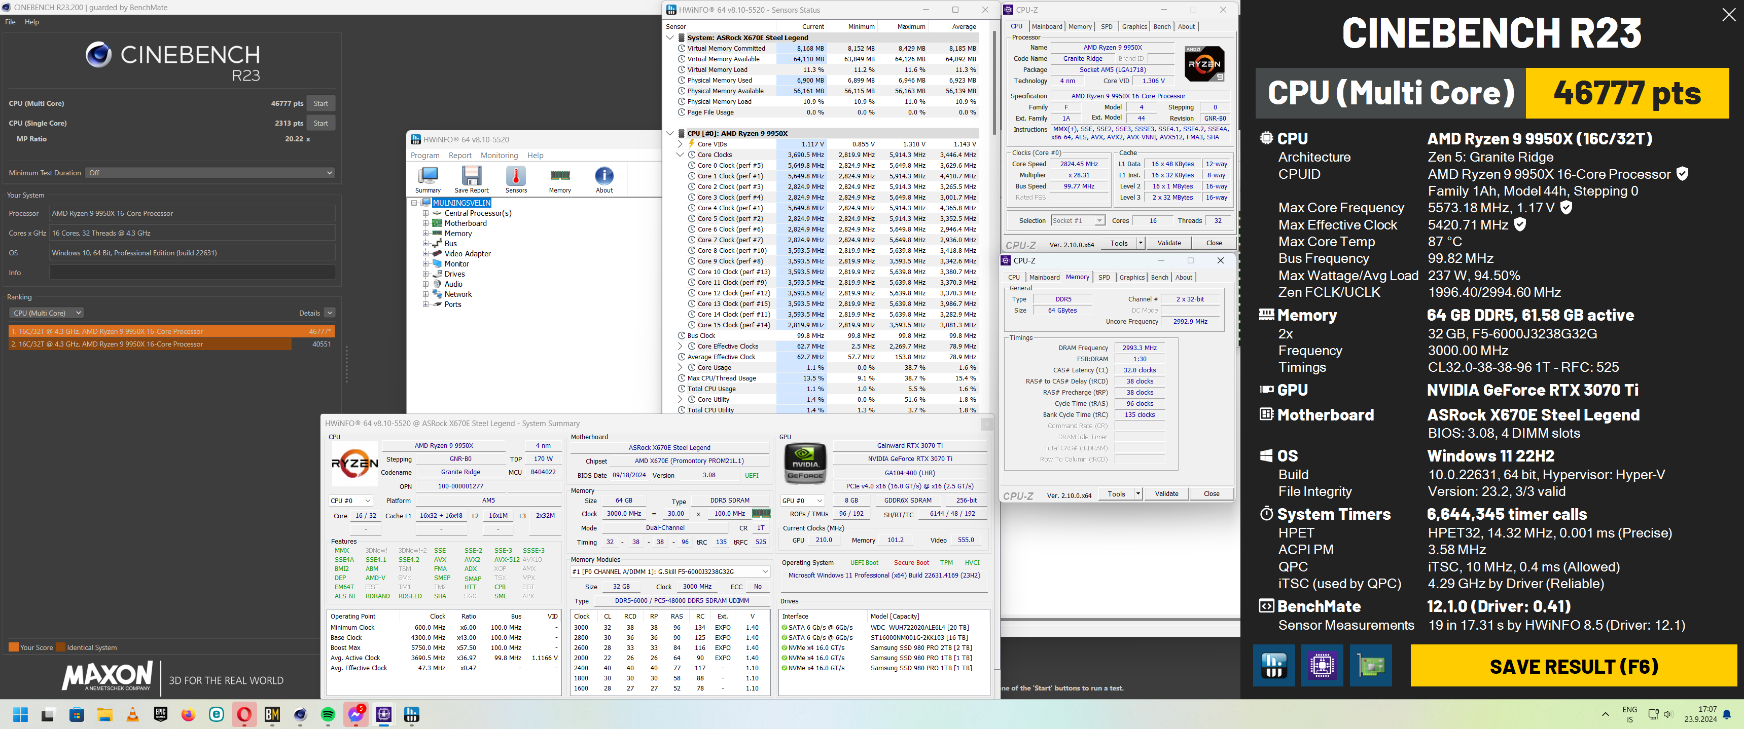Toggle the CPU Multi Core test start
Screen dimensions: 1744x729
(322, 103)
